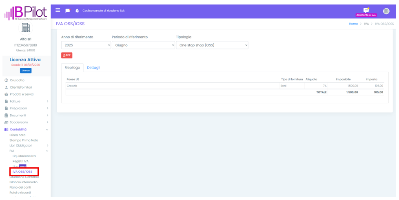Click the Lipe Beta menu item
Image resolution: width=399 pixels, height=200 pixels.
tap(19, 167)
